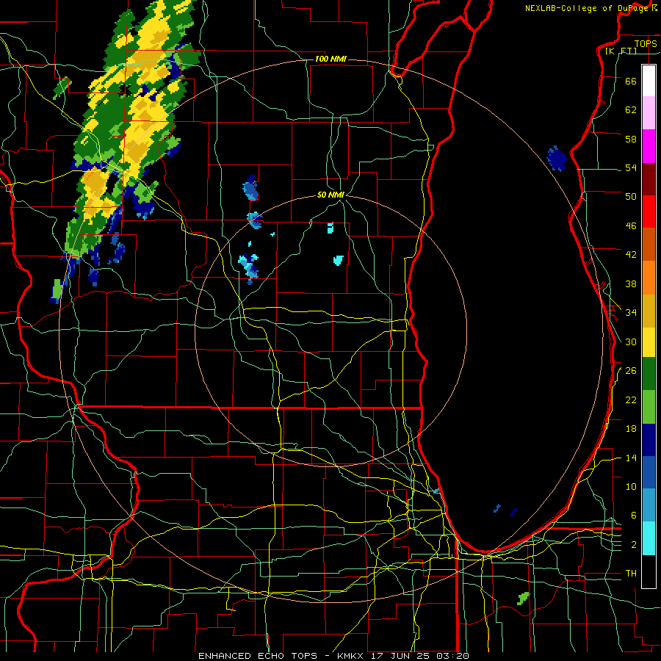The image size is (661, 661).
Task: Pick the dark red legend band
Action: tap(649, 179)
